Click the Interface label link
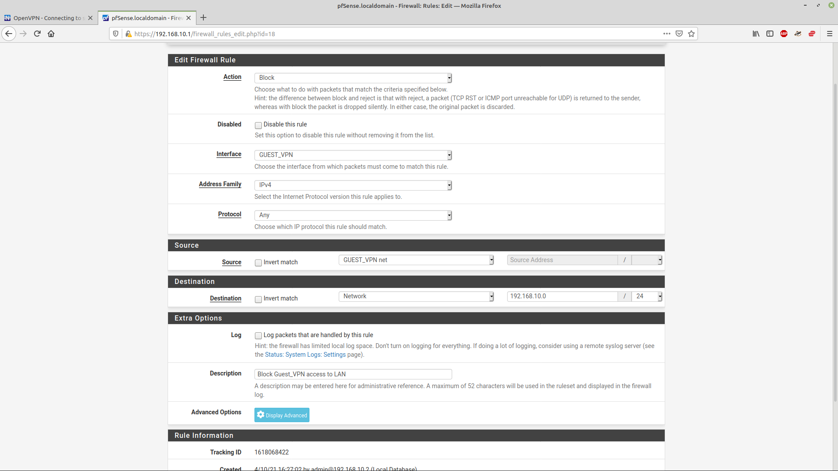 (229, 154)
